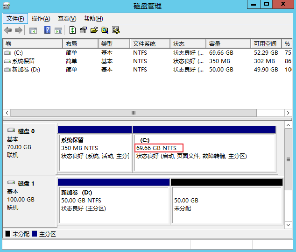
Task: Click the magnifier search toolbar icon
Action: coord(105,30)
